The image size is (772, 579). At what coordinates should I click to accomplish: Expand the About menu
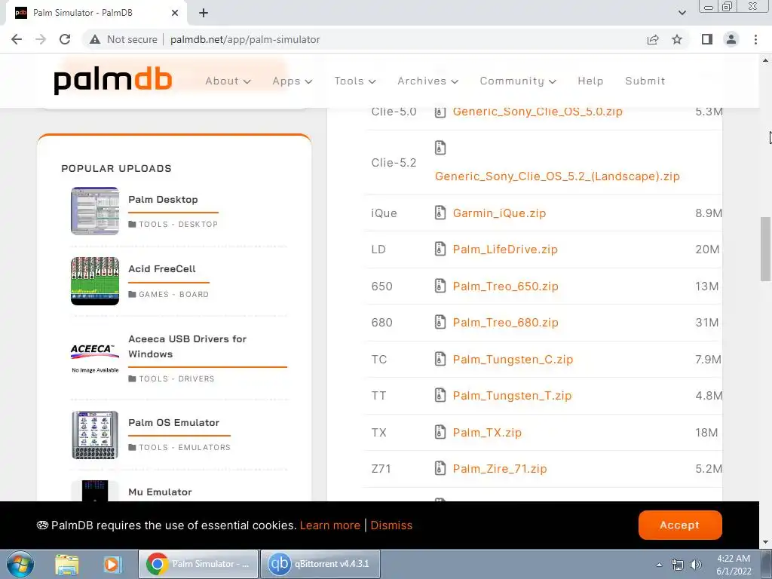tap(228, 81)
